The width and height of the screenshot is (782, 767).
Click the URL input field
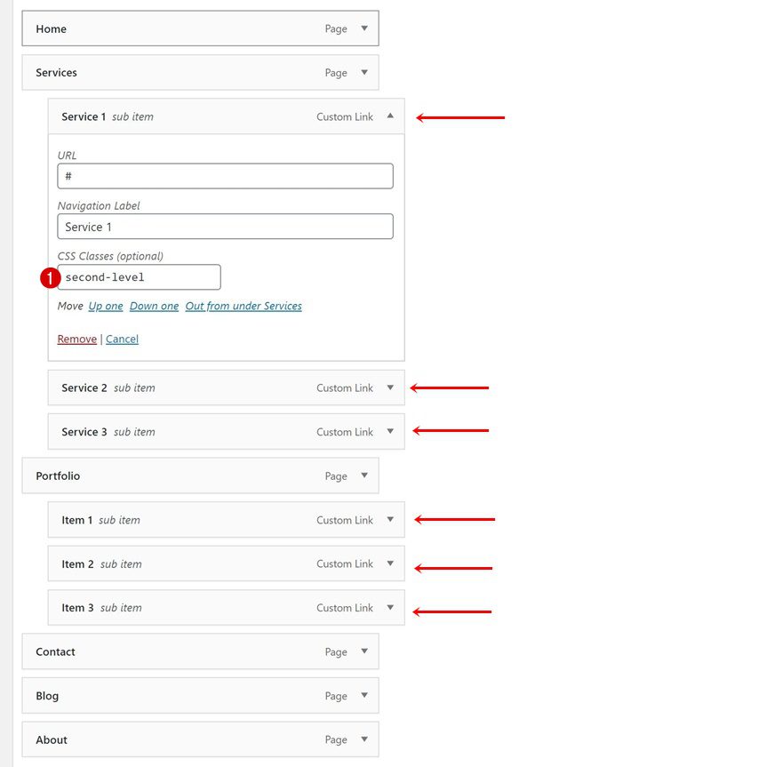click(x=226, y=176)
